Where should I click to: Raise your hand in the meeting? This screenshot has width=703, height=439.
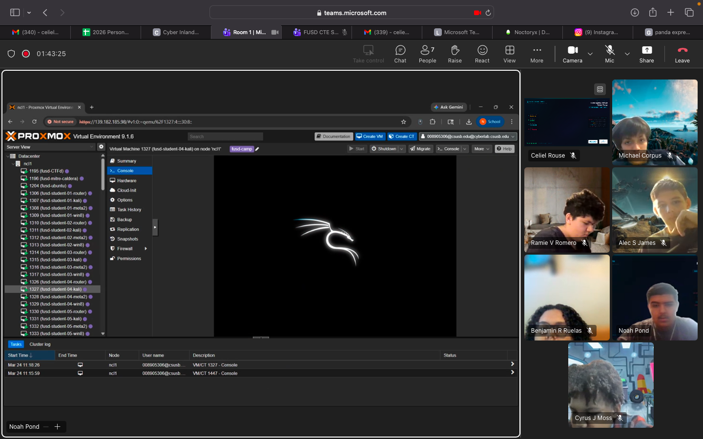click(x=455, y=54)
